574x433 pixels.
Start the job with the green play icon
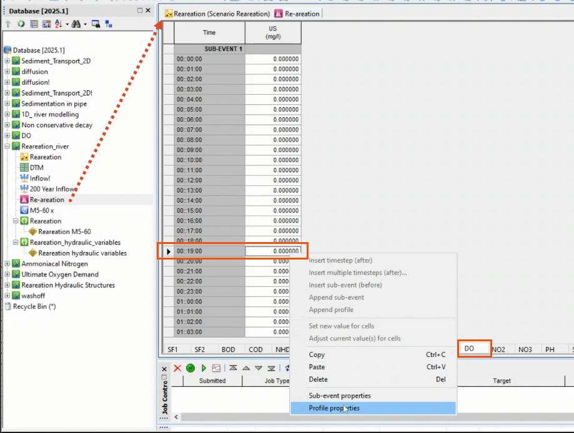(x=204, y=369)
